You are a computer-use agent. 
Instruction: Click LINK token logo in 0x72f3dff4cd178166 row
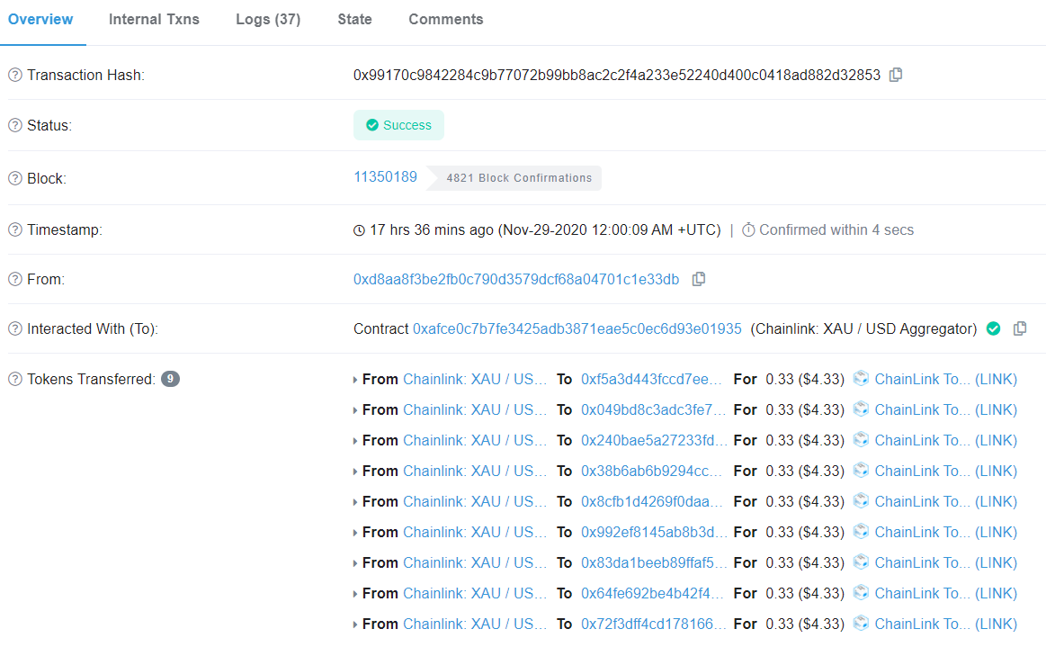click(862, 624)
